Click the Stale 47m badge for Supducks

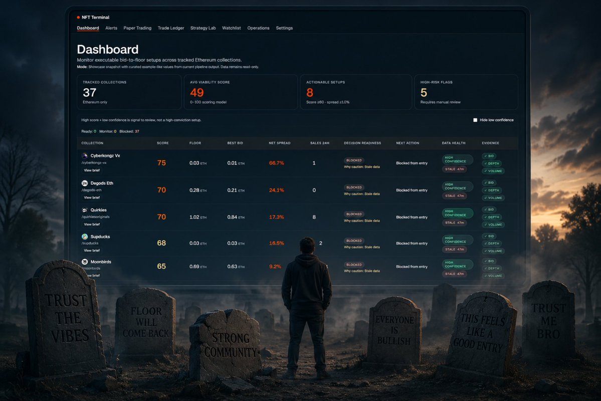pos(454,249)
